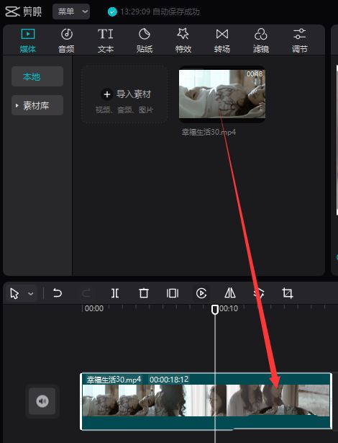The image size is (338, 443).
Task: Click the auto-save checkmark status icon
Action: point(112,12)
